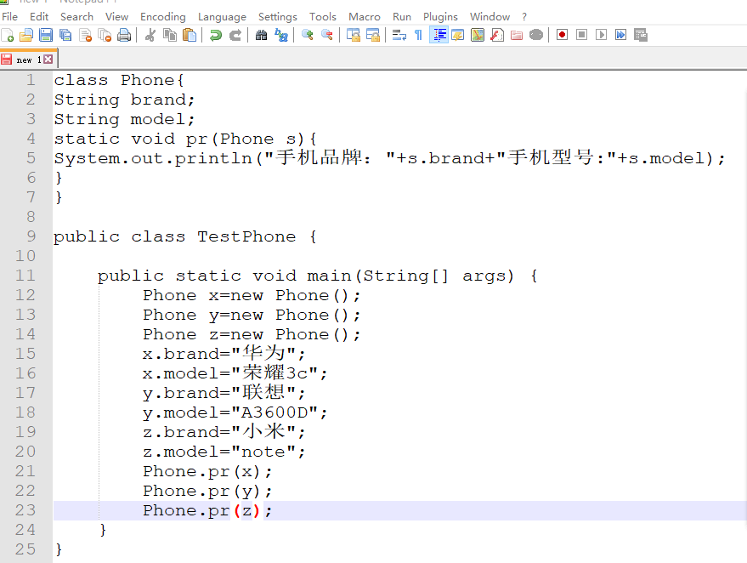Click line number 1 in the margin

click(31, 80)
